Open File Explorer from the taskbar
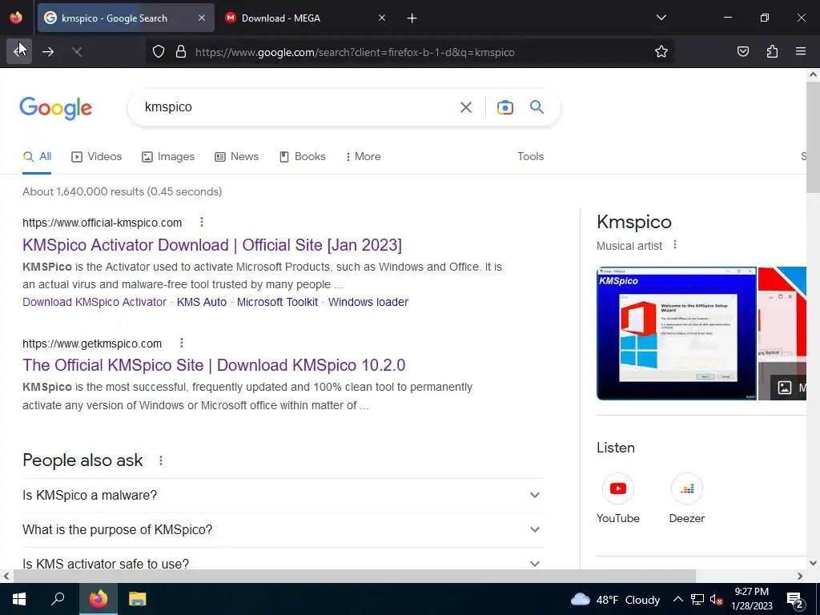This screenshot has height=615, width=820. tap(137, 599)
